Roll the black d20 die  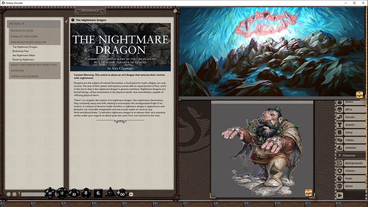click(x=50, y=193)
